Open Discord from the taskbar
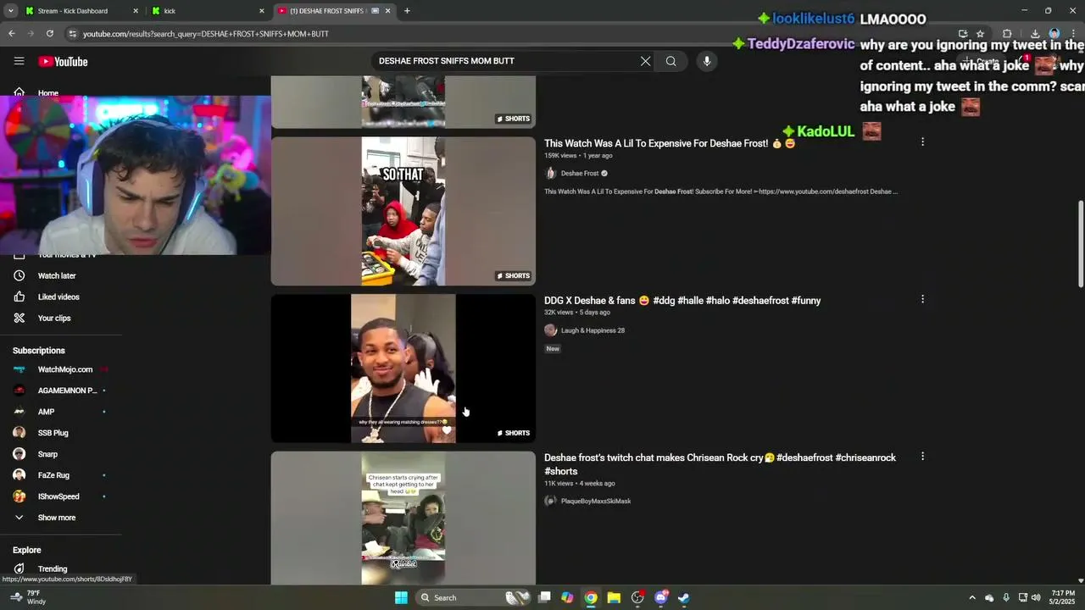The height and width of the screenshot is (610, 1085). [660, 597]
